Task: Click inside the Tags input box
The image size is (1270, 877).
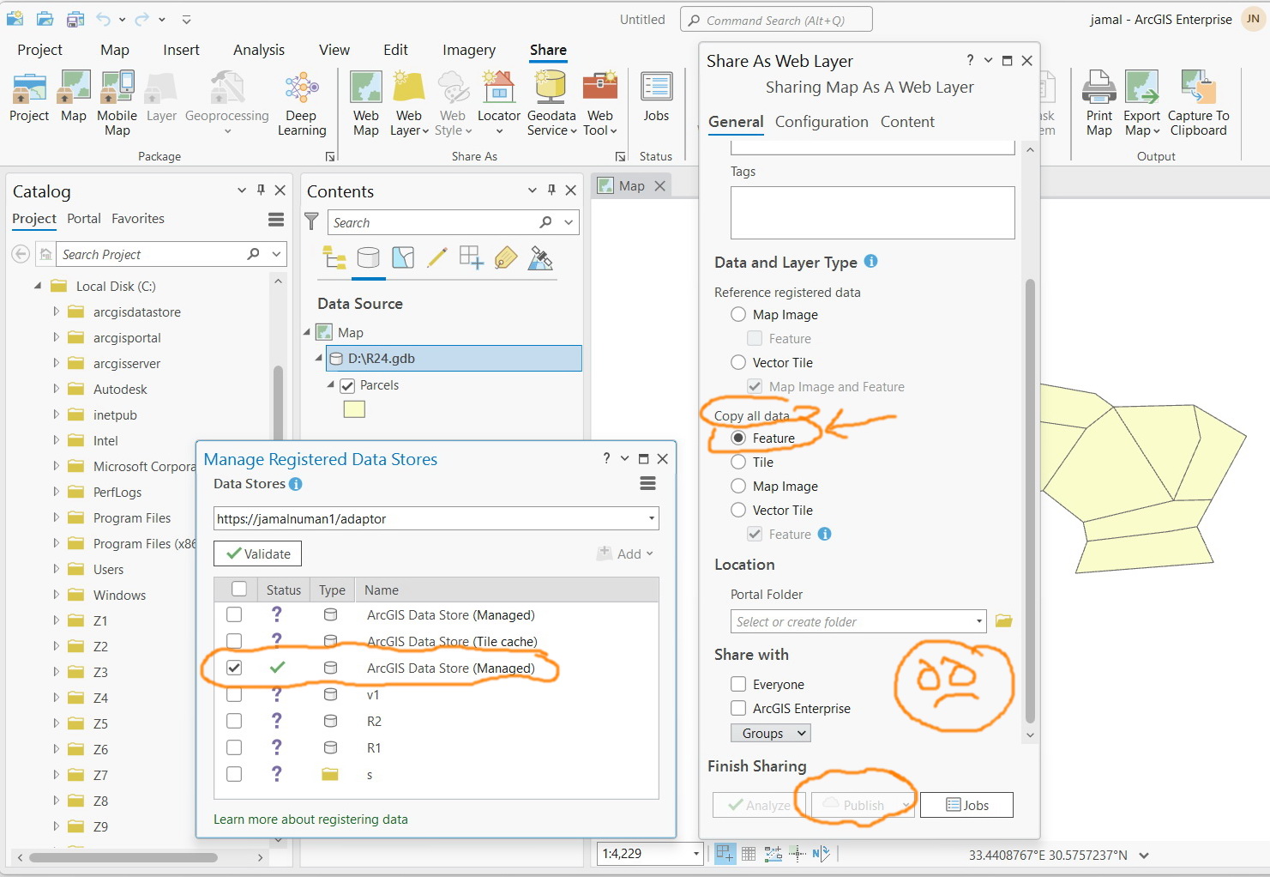Action: 872,213
